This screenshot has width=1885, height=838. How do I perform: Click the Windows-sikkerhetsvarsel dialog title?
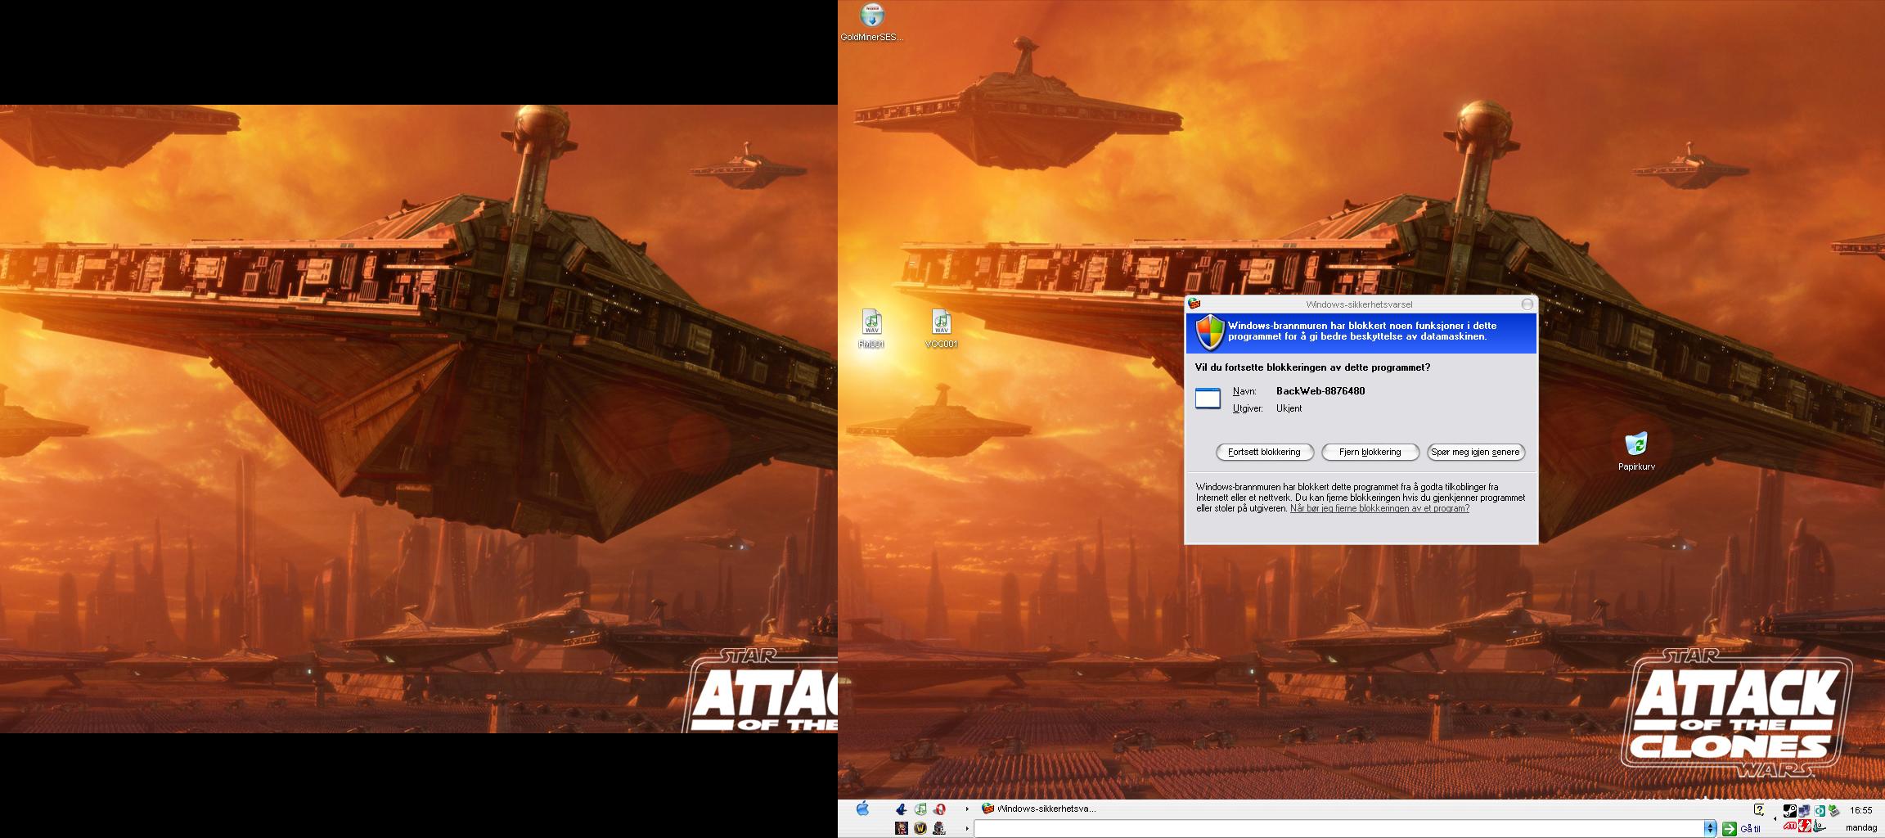(1359, 304)
